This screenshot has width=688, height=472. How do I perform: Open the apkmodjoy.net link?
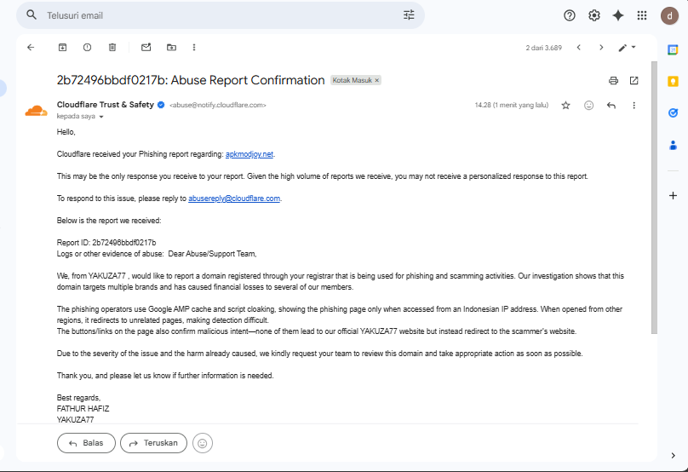[249, 154]
